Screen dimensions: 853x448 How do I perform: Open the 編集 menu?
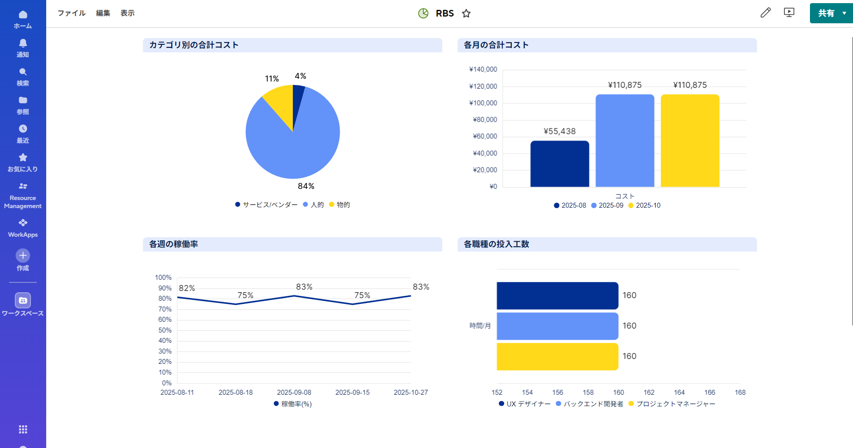tap(103, 13)
